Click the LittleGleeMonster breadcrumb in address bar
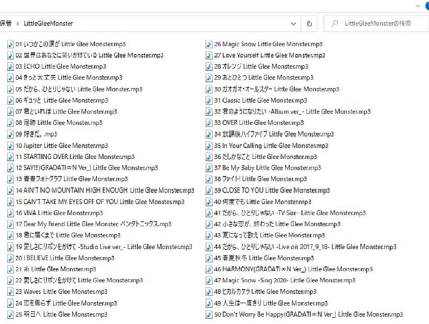Image resolution: width=429 pixels, height=324 pixels. 48,23
